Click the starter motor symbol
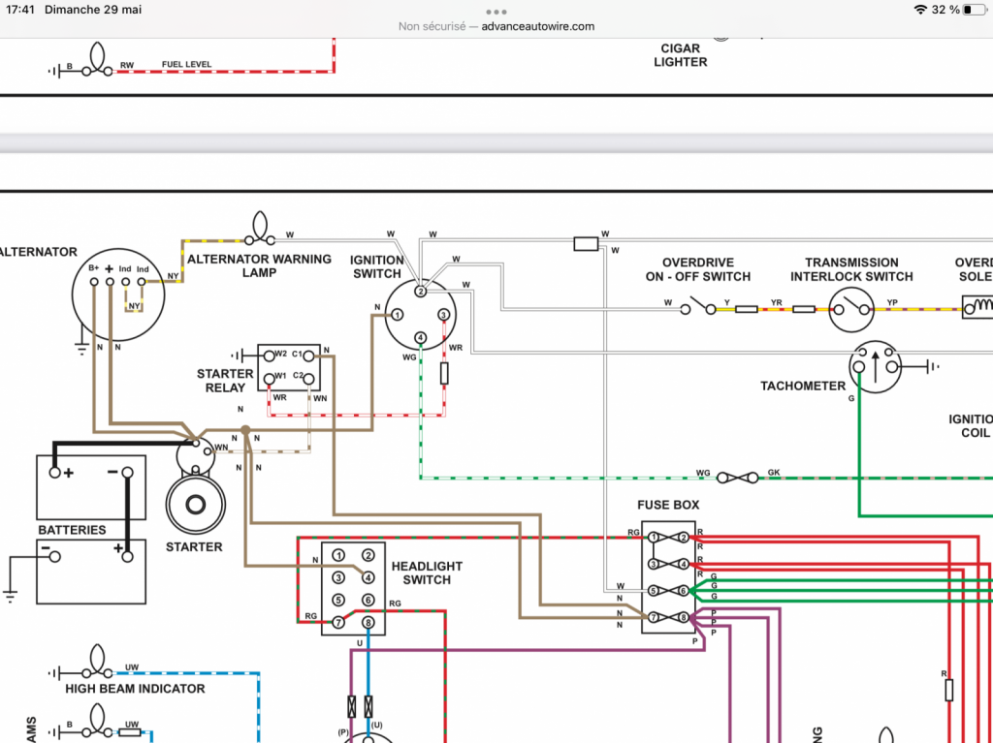 pos(195,504)
